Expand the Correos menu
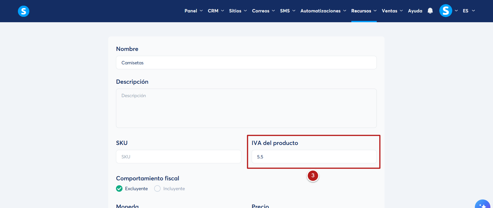This screenshot has height=208, width=493. 263,11
